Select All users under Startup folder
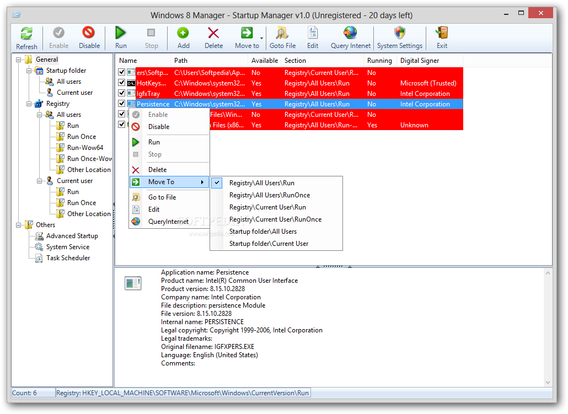Viewport: 568px width, 414px height. 69,82
